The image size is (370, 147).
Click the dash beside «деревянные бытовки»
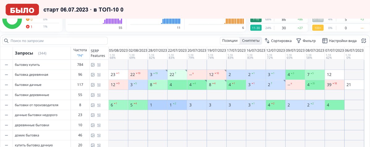tap(6, 125)
